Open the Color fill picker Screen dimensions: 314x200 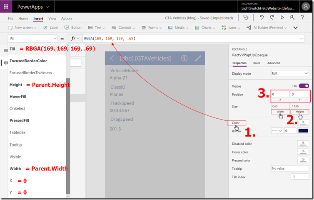coord(303,122)
